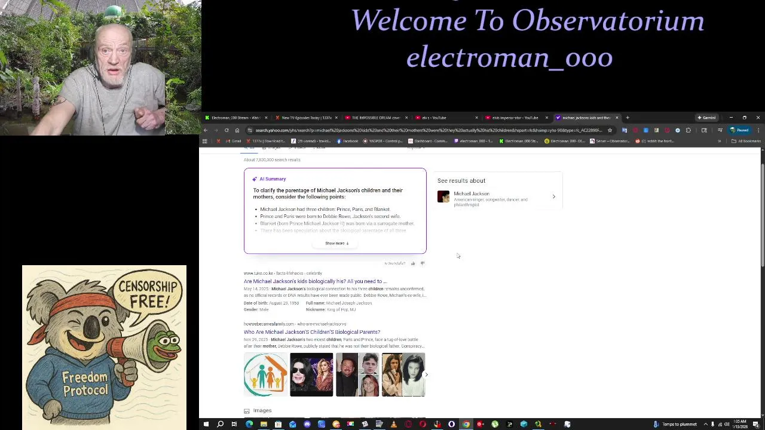Image resolution: width=765 pixels, height=430 pixels.
Task: Launch Microsoft Edge from taskbar
Action: [249, 425]
